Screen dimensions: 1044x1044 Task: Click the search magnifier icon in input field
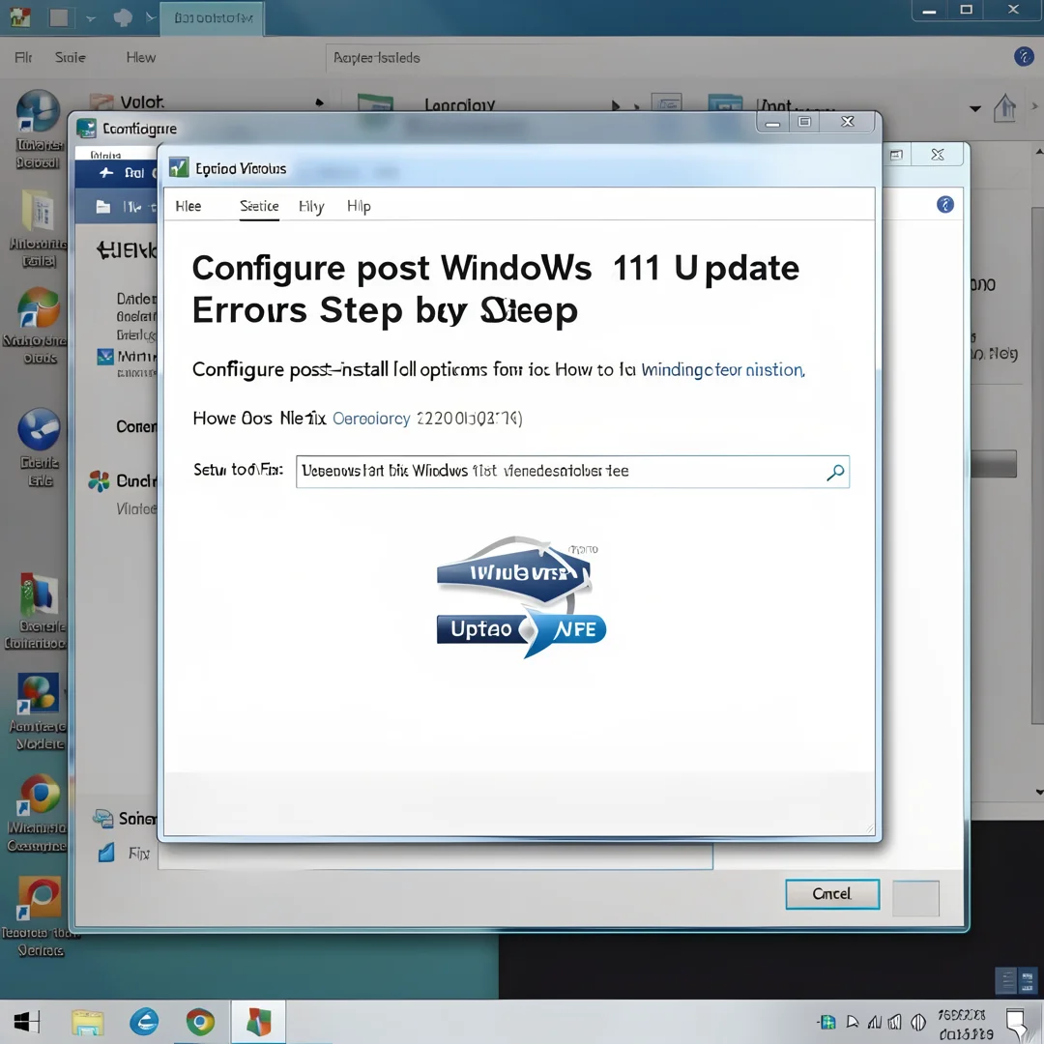coord(835,472)
